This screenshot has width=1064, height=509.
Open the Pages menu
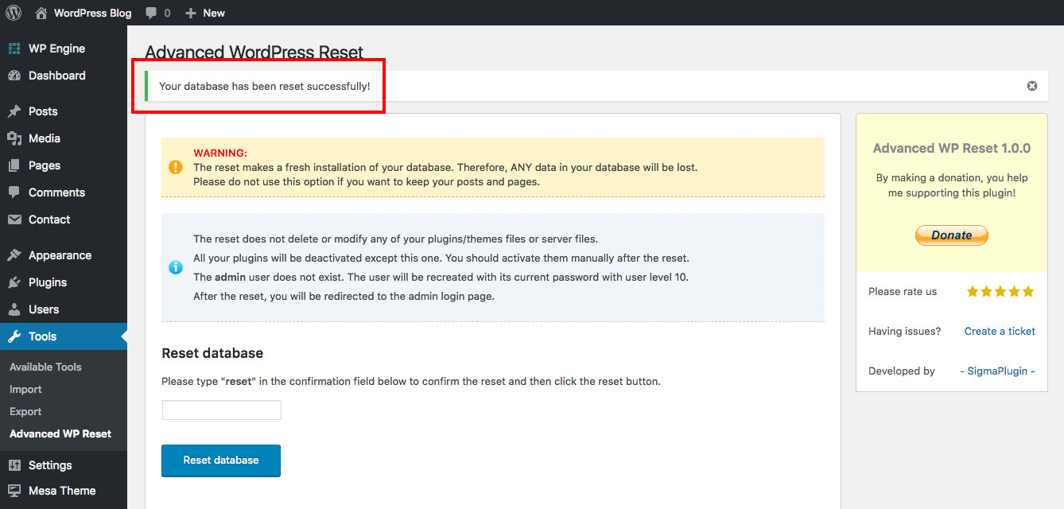[x=45, y=165]
